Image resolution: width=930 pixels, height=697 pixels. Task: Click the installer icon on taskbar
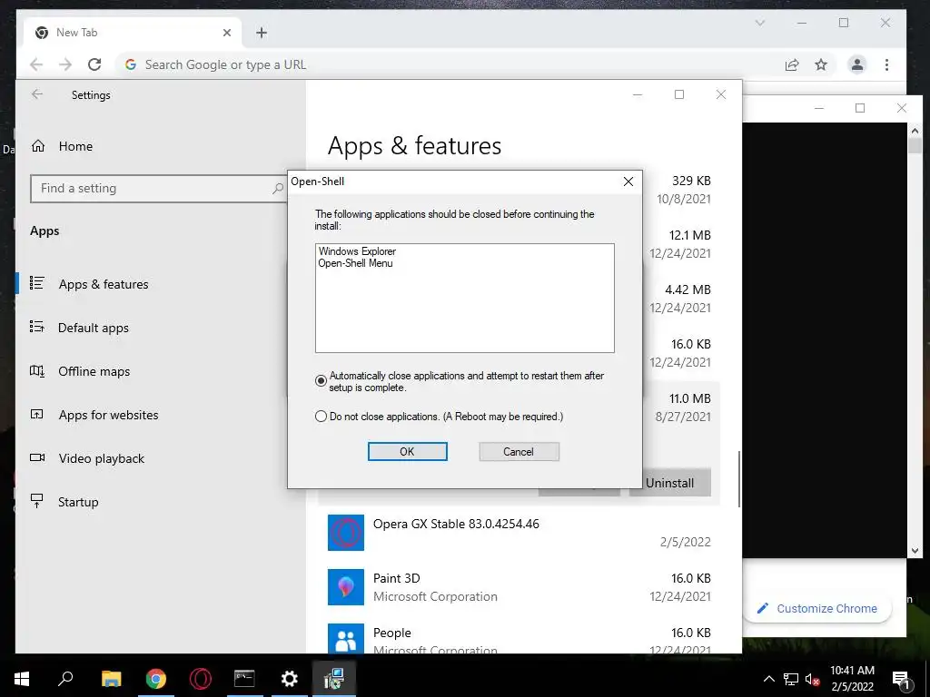(334, 679)
